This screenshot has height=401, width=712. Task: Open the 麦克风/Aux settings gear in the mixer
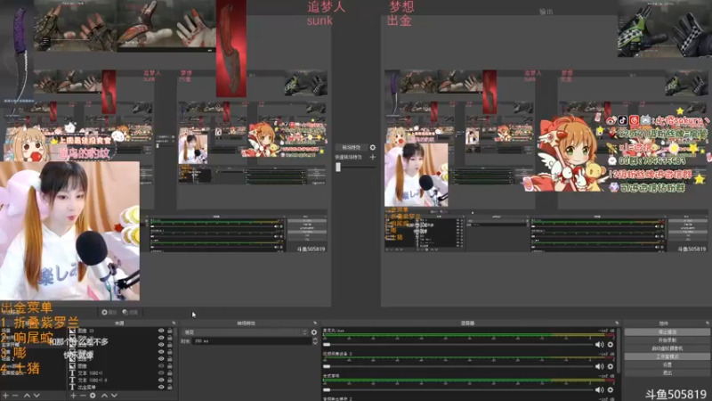click(611, 345)
